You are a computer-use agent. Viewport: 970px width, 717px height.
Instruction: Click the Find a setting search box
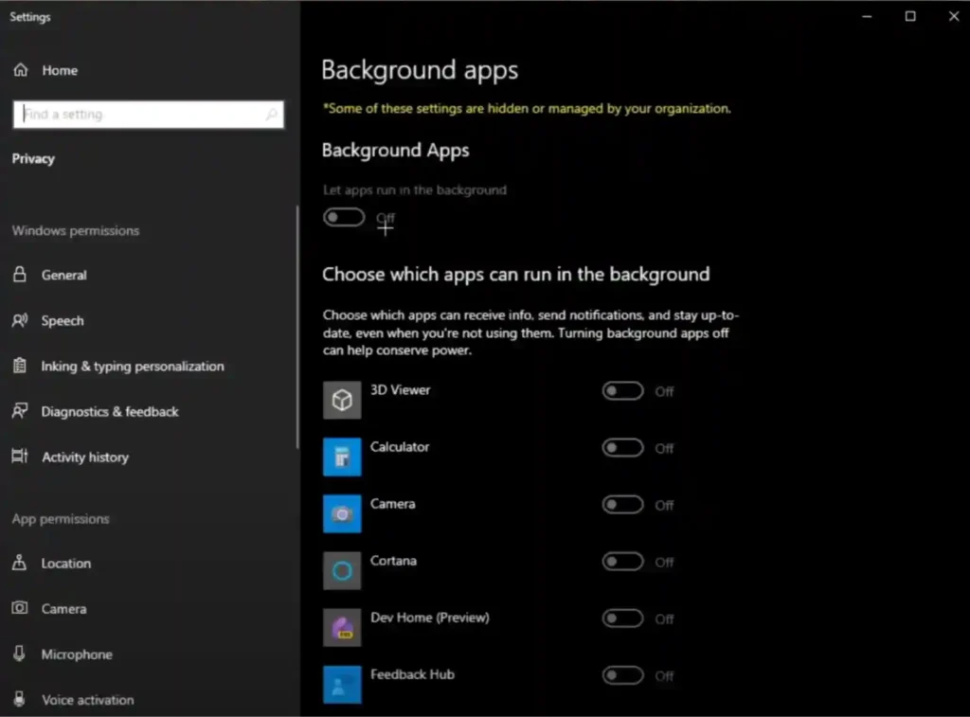coord(149,115)
